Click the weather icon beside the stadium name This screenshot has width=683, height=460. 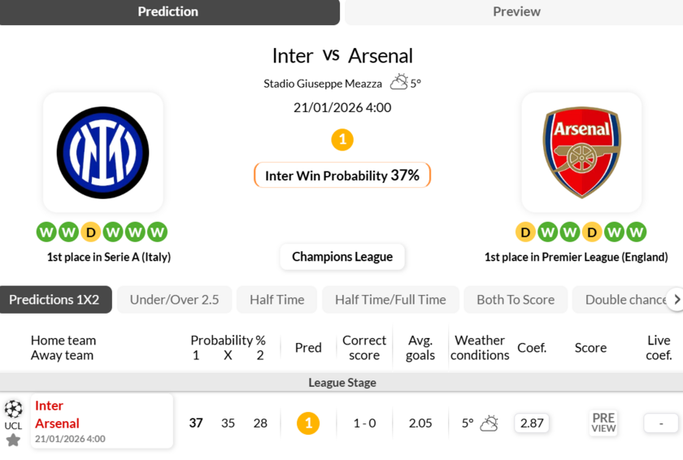tap(398, 82)
